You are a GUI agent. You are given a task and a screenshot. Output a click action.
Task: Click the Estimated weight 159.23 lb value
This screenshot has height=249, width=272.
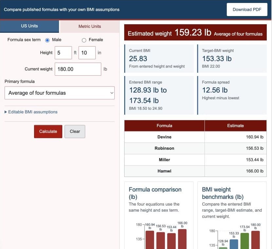click(193, 32)
